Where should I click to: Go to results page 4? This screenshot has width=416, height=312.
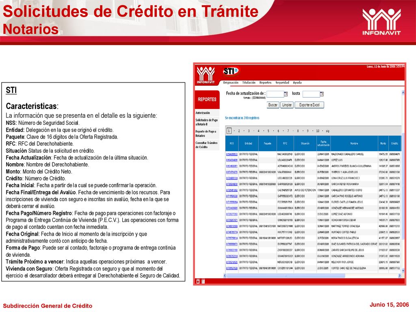pyautogui.click(x=258, y=131)
